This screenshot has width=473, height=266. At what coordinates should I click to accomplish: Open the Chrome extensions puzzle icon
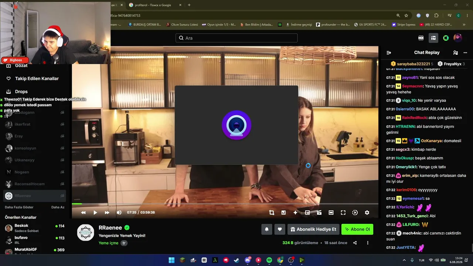pyautogui.click(x=436, y=16)
